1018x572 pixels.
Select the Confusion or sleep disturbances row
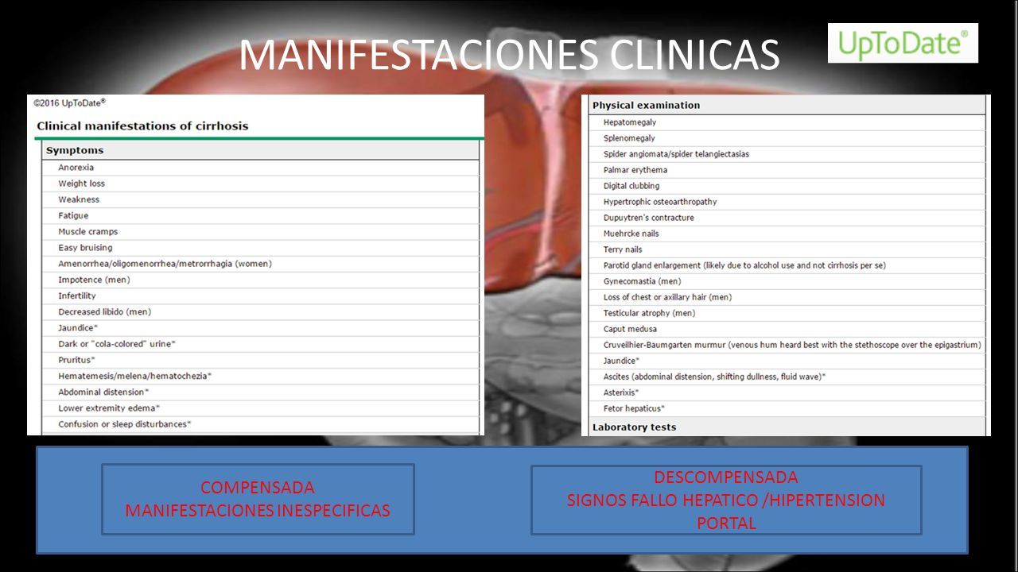pyautogui.click(x=261, y=424)
